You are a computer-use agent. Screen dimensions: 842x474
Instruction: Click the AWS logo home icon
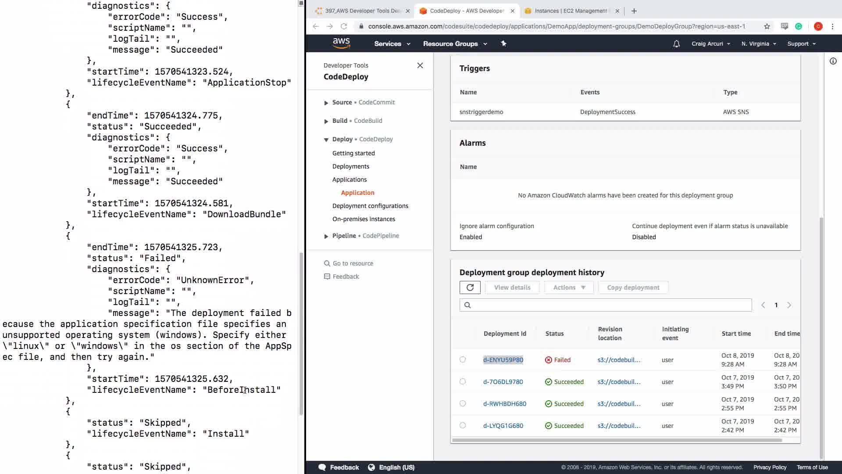[x=341, y=43]
